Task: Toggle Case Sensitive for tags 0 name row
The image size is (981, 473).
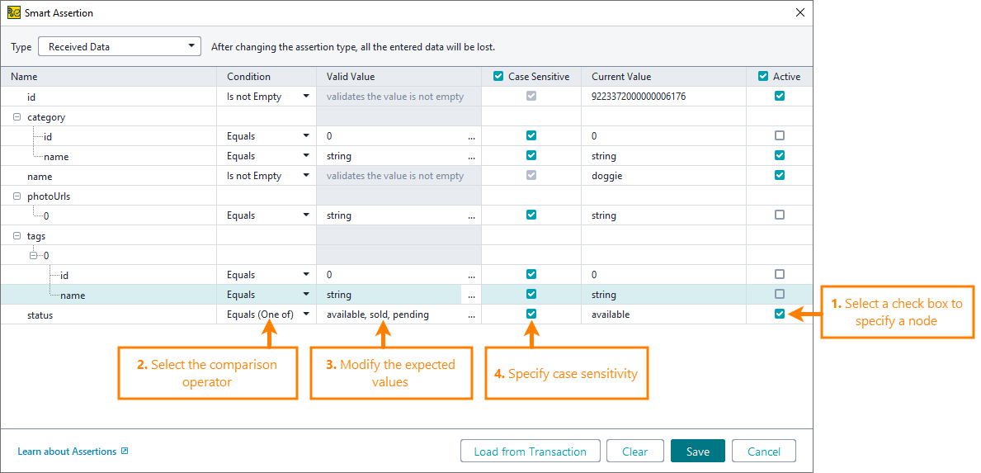Action: (531, 294)
